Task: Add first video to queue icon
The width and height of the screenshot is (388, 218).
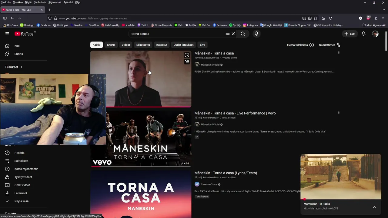Action: click(x=187, y=61)
